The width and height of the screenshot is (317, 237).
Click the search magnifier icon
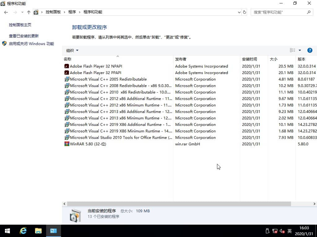[x=309, y=12]
